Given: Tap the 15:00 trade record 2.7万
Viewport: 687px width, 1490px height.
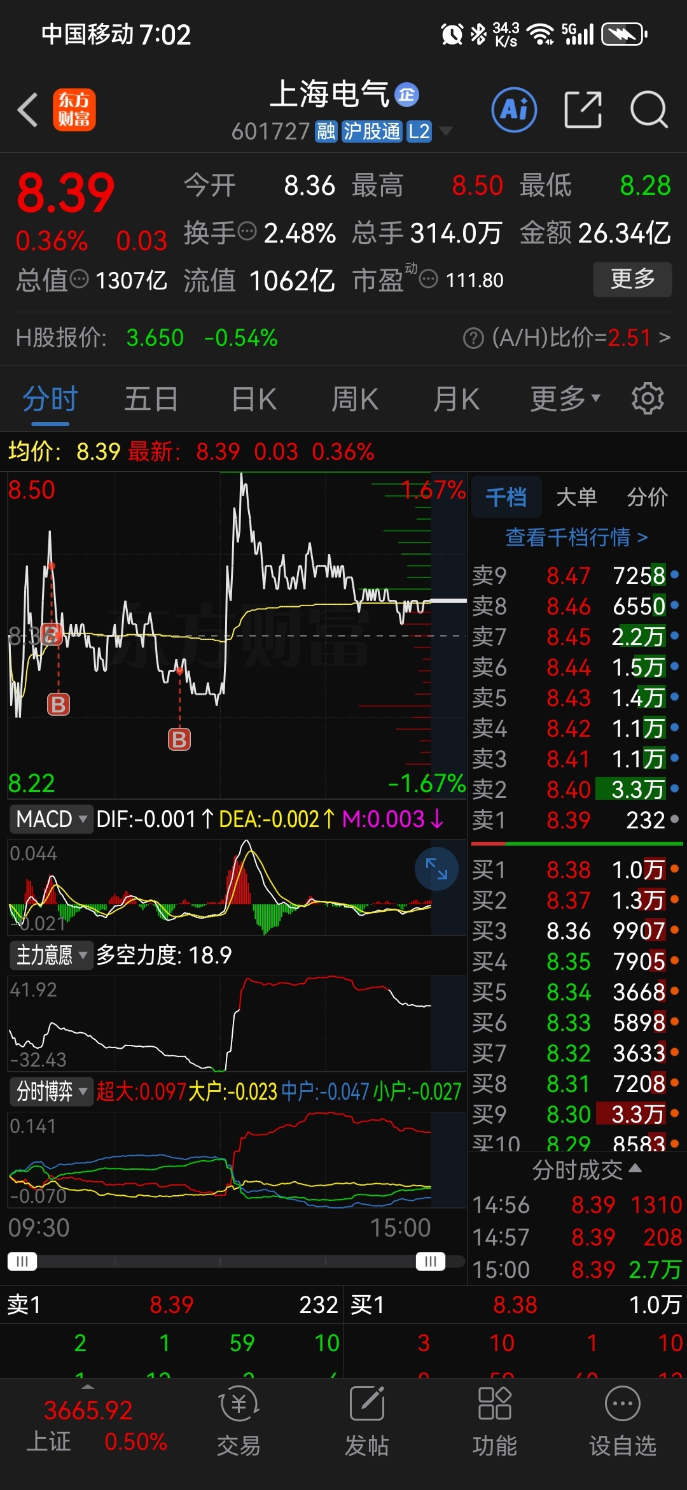Looking at the screenshot, I should point(577,1270).
